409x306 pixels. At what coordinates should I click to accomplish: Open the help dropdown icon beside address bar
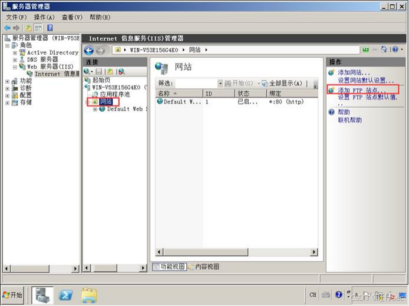(x=398, y=49)
